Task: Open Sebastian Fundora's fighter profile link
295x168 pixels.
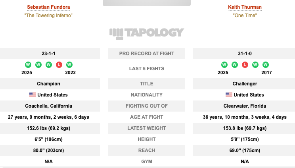Action: tap(48, 7)
